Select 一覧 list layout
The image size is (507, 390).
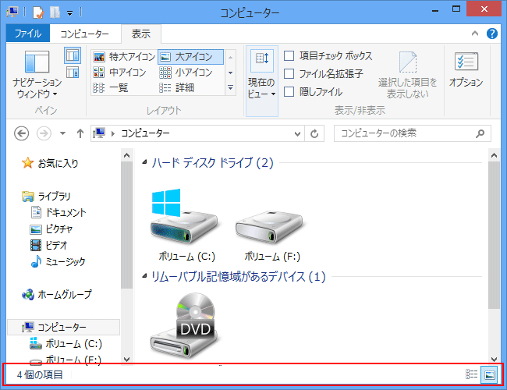111,87
